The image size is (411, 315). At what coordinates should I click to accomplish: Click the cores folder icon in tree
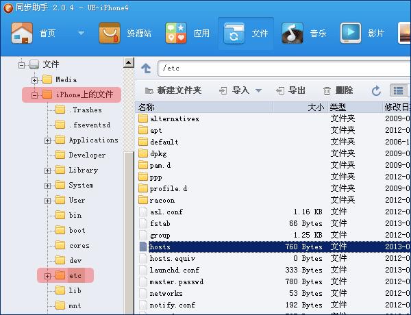(x=60, y=245)
